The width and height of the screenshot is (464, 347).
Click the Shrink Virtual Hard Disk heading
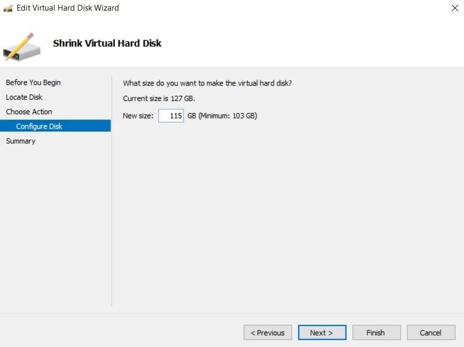pos(107,43)
